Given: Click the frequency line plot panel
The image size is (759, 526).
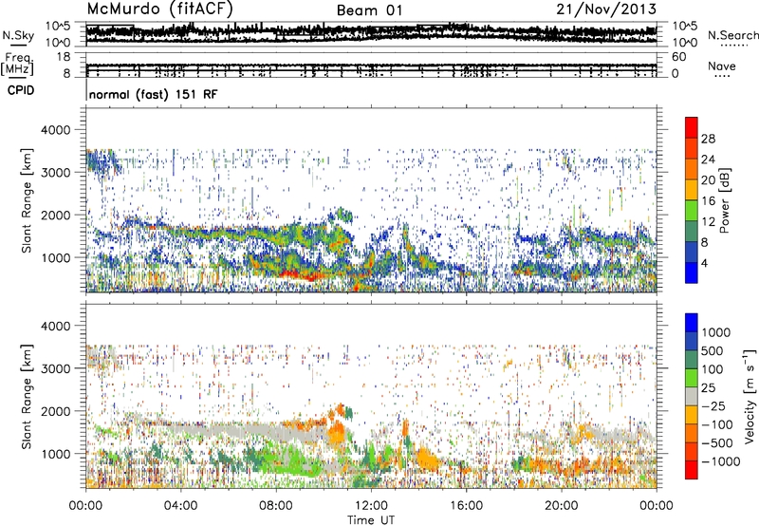Looking at the screenshot, I should (x=371, y=66).
